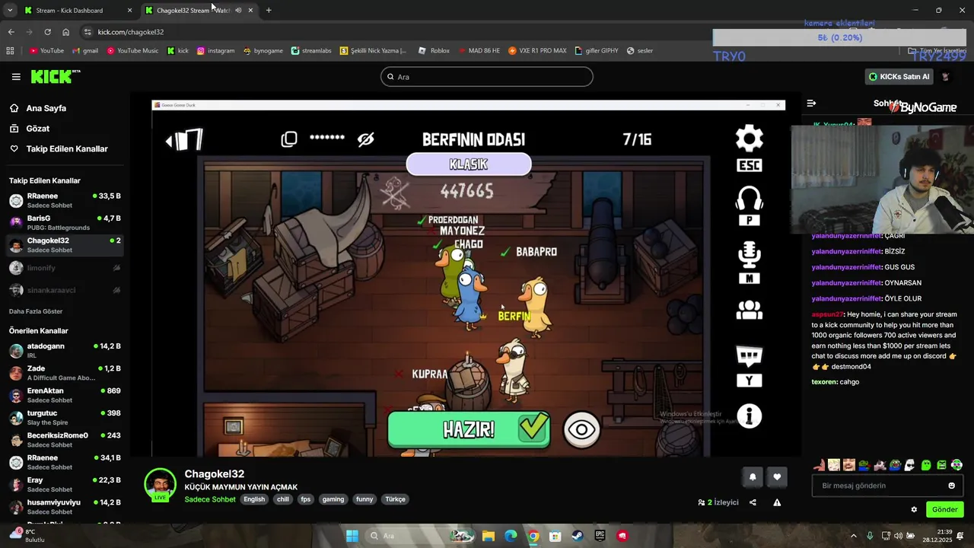This screenshot has height=548, width=974.
Task: Open Takip Edilen Kanallar in sidebar
Action: (66, 149)
